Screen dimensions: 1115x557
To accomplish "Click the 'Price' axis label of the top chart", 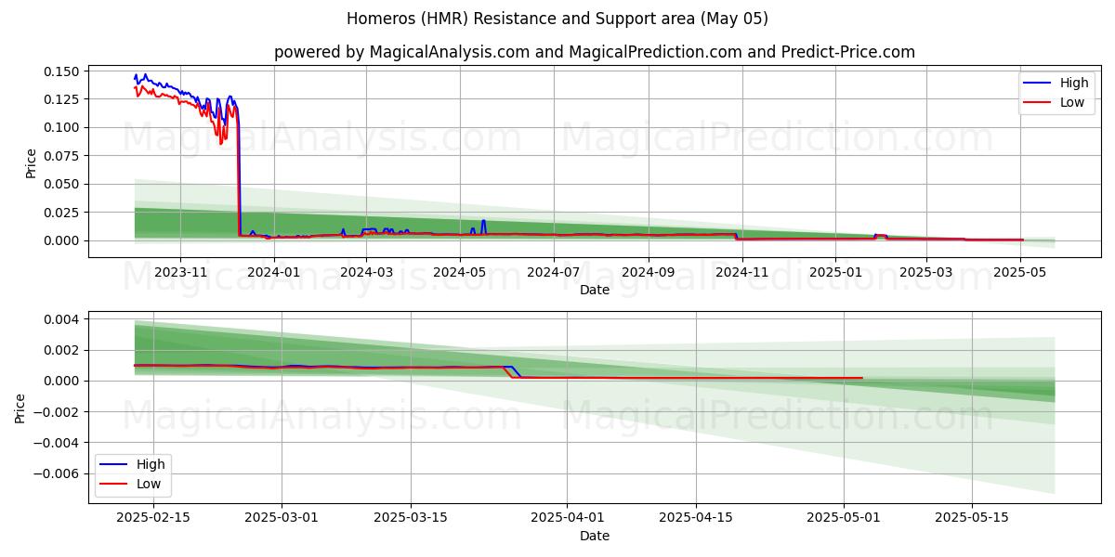I will pyautogui.click(x=31, y=163).
